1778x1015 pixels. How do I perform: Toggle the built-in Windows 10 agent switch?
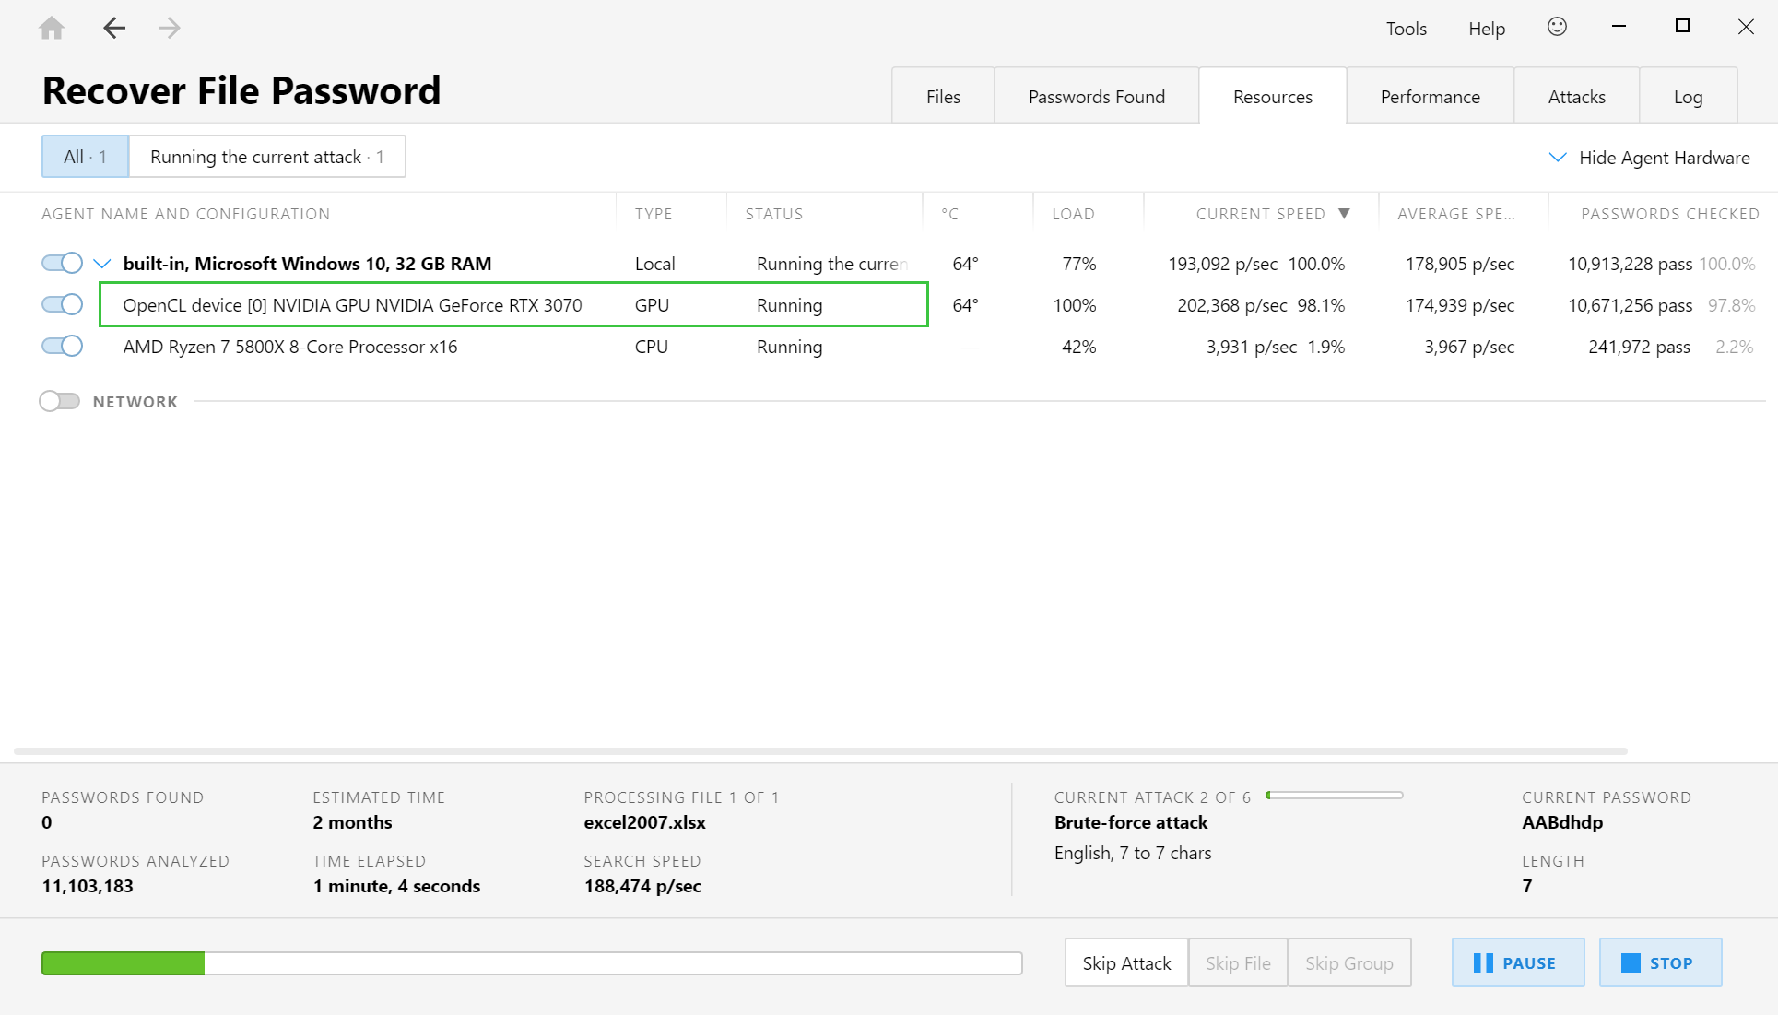point(62,264)
